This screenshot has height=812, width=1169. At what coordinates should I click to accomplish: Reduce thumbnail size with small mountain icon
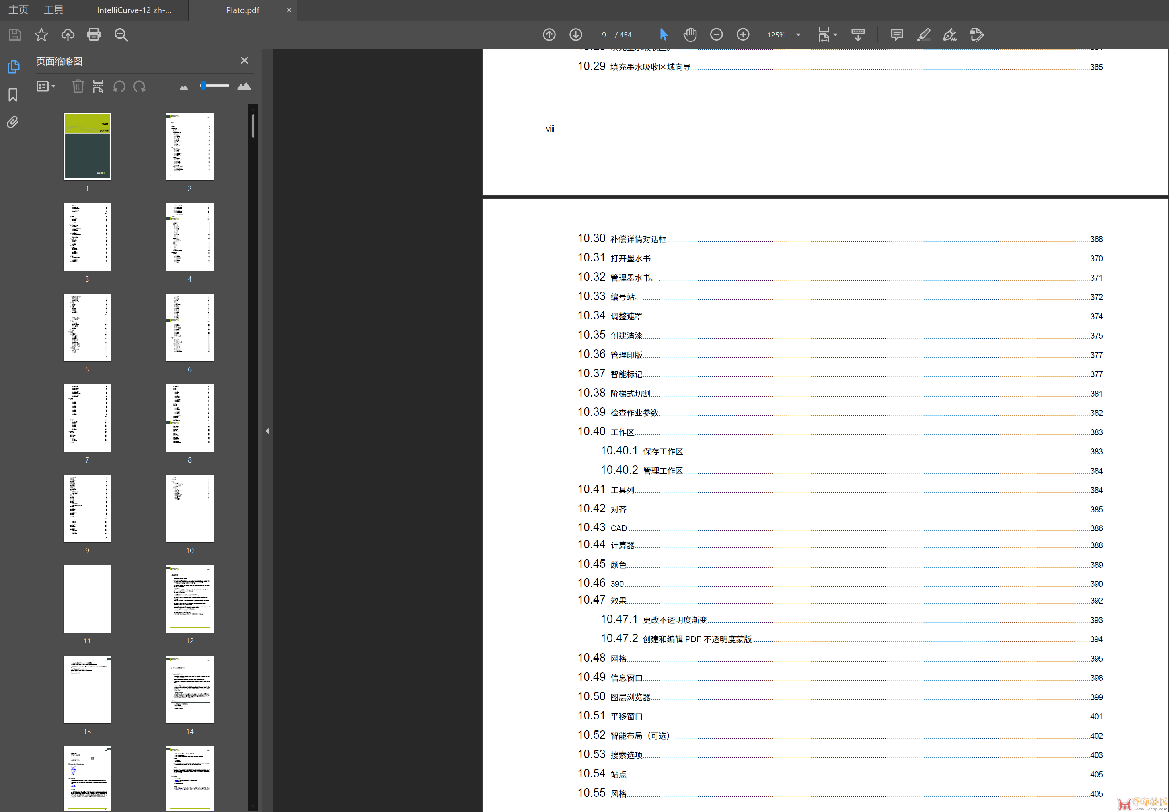tap(184, 88)
